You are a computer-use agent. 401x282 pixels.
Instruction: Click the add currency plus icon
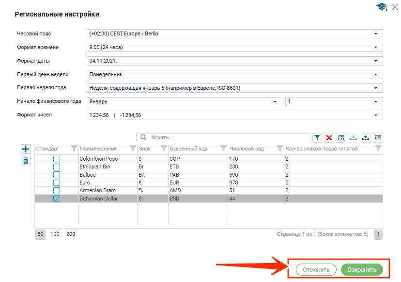click(x=26, y=149)
